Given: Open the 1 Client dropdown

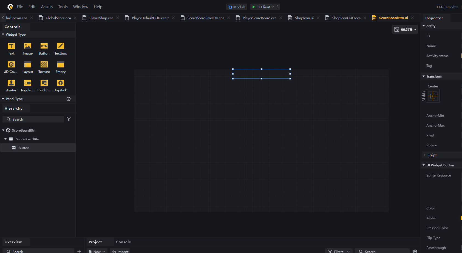Looking at the screenshot, I should [266, 7].
